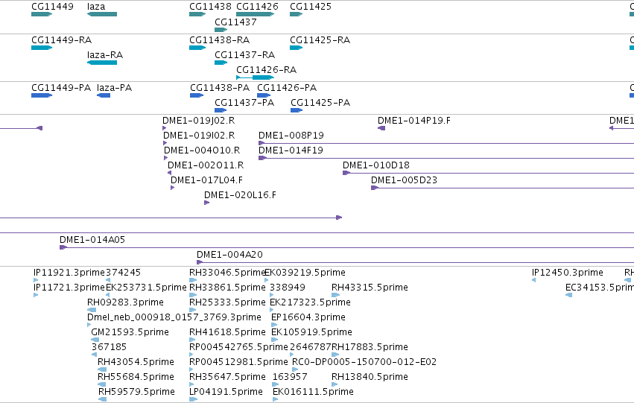Select the RH33861.5prime label
Viewport: 634px width, 403px height.
tap(227, 288)
